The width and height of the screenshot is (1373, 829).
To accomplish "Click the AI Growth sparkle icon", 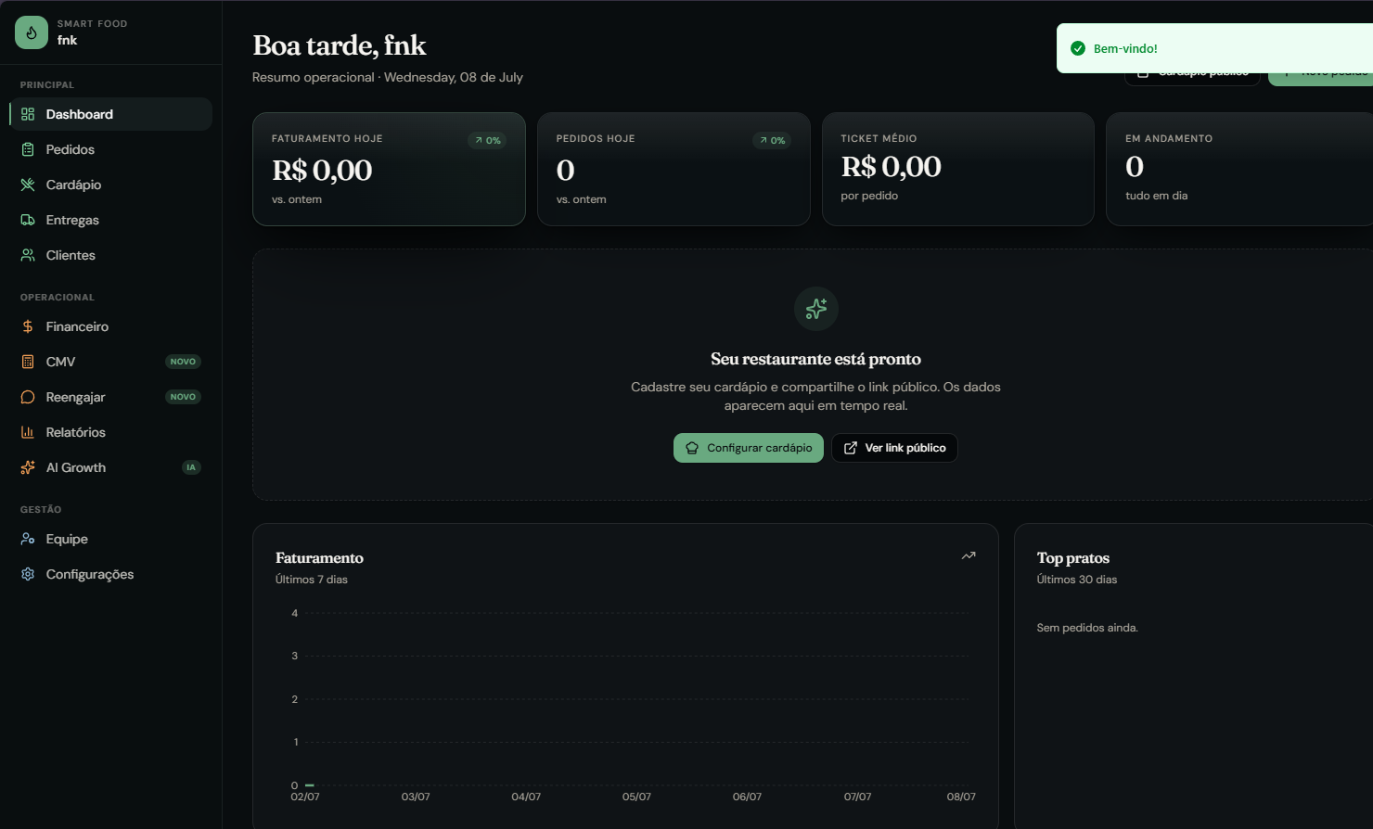I will [x=28, y=467].
